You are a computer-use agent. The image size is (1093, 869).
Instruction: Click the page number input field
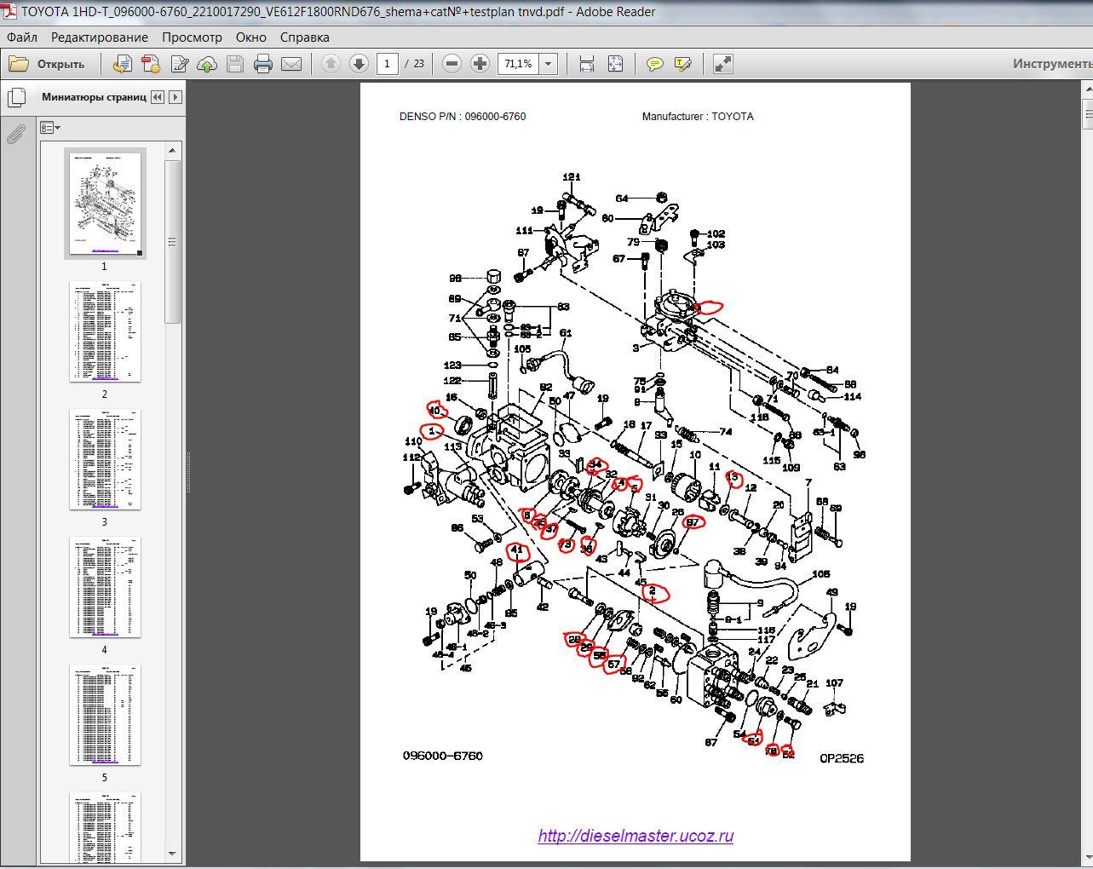388,64
